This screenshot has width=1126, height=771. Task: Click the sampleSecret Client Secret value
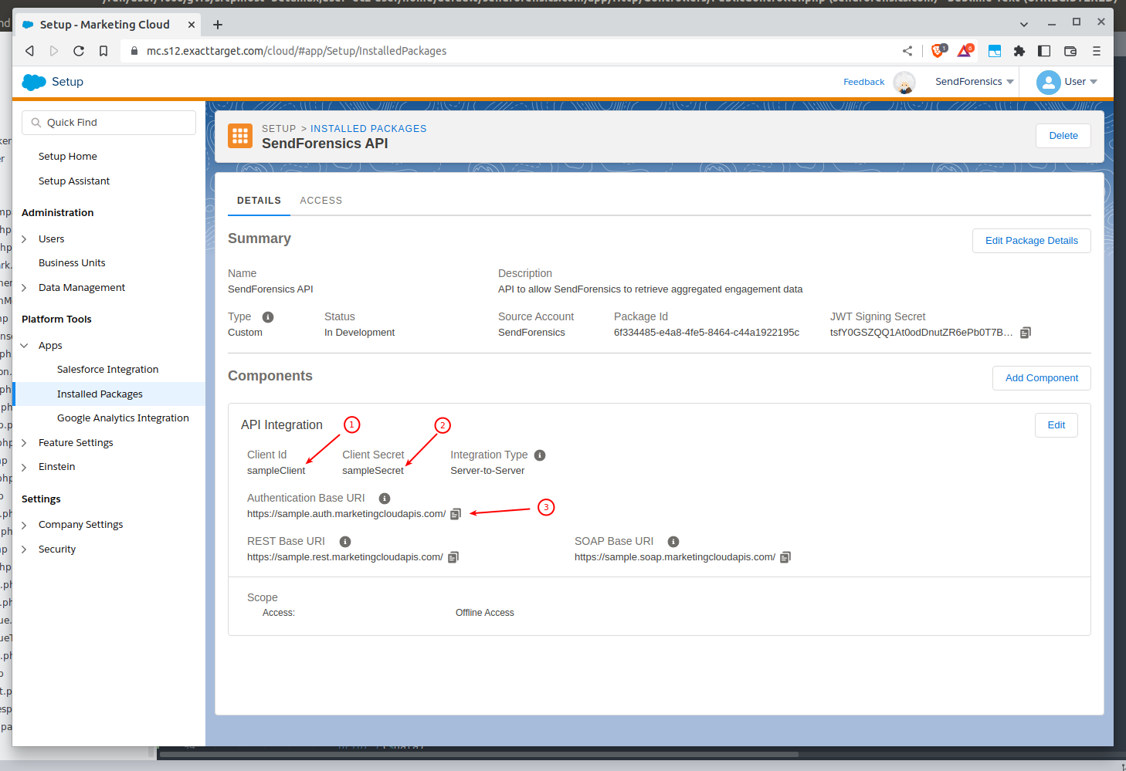(x=373, y=471)
